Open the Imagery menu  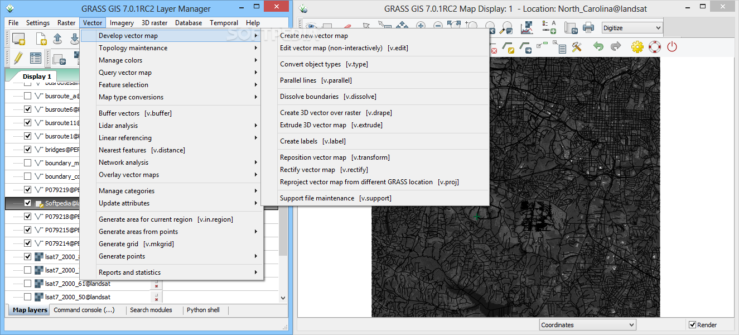click(x=122, y=23)
